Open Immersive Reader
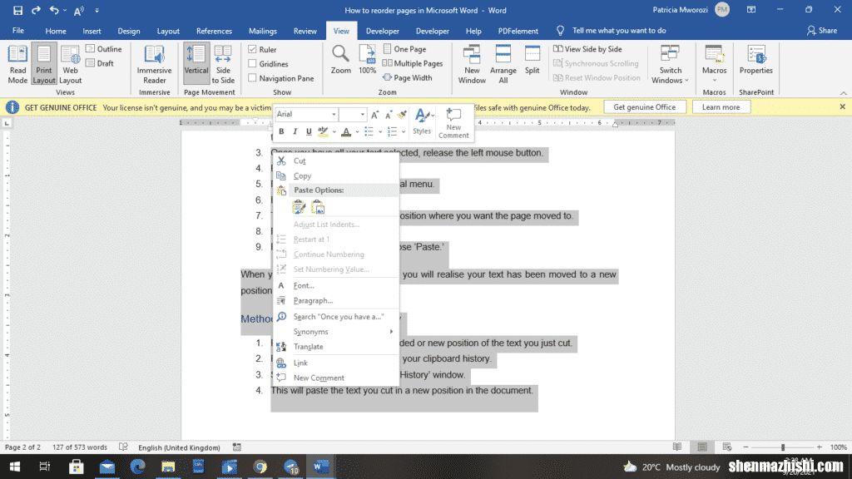Image resolution: width=852 pixels, height=479 pixels. (154, 65)
